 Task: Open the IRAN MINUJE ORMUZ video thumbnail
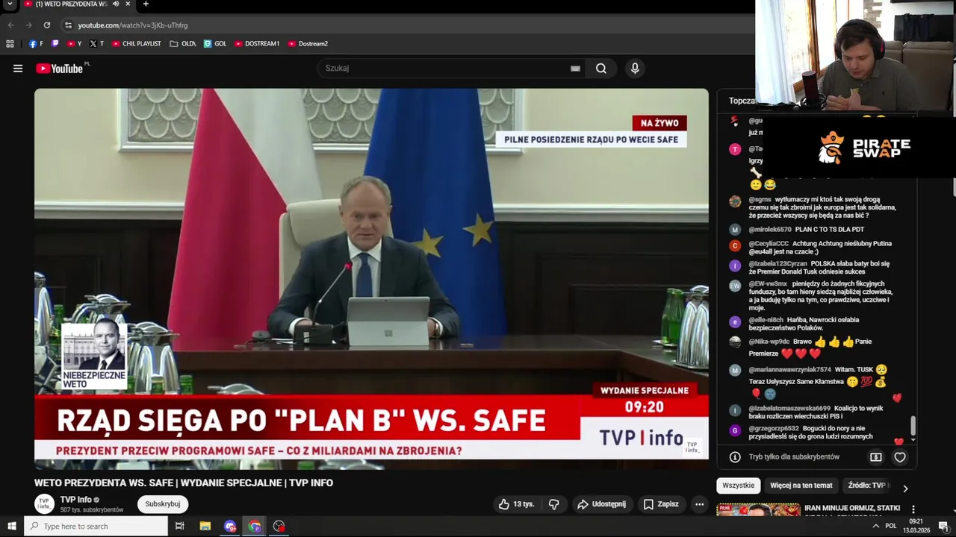click(758, 510)
